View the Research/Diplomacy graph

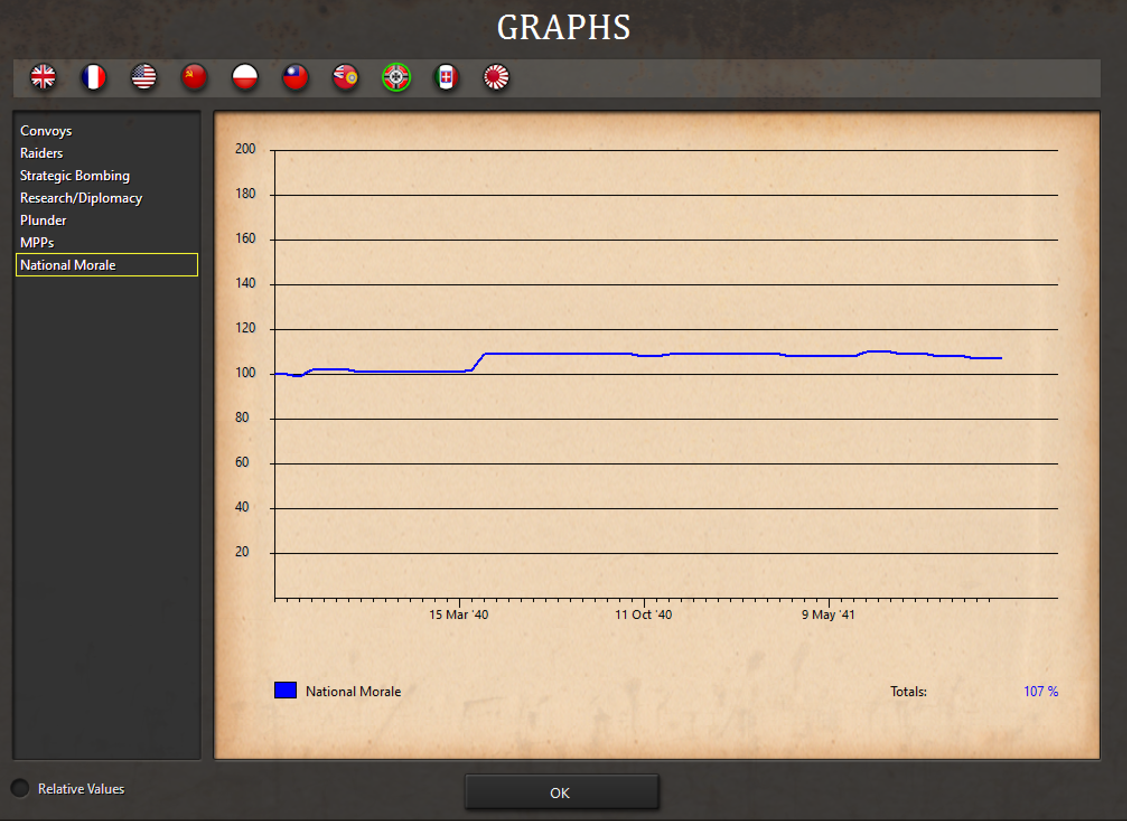[81, 198]
